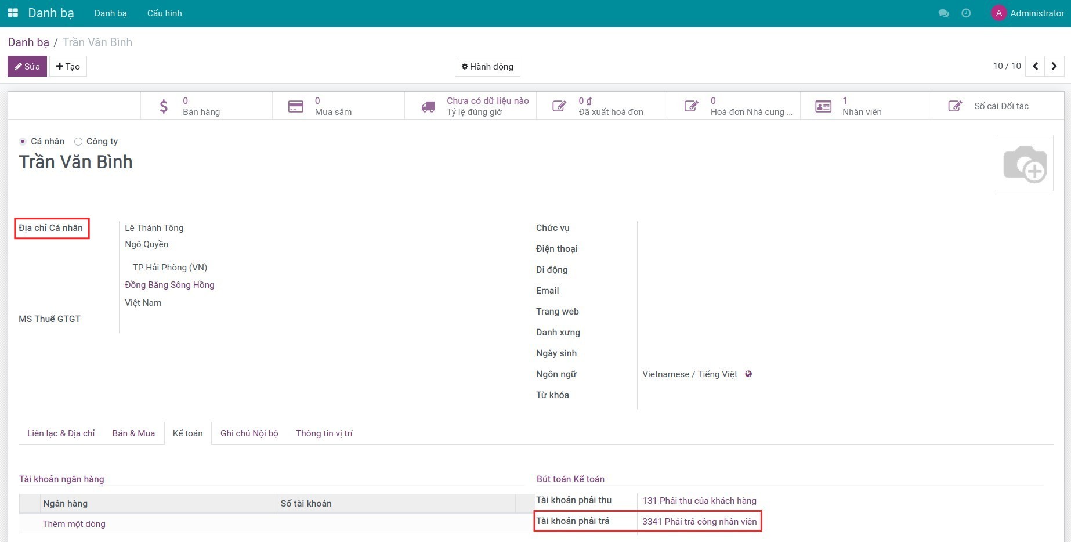This screenshot has height=542, width=1071.
Task: Click the truck on-time rate icon
Action: pos(428,106)
